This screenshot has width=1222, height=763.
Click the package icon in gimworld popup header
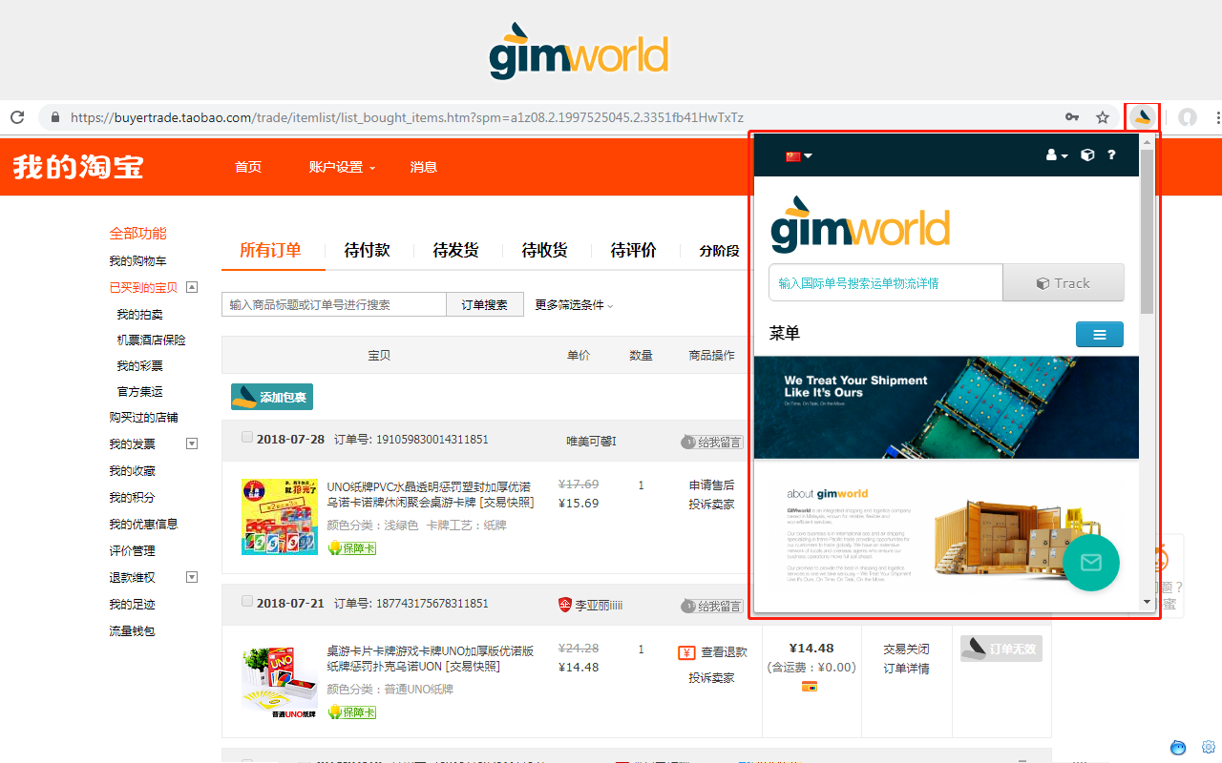1086,154
